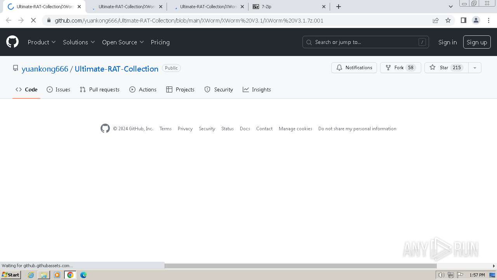497x280 pixels.
Task: Open the Status footer link
Action: tap(228, 129)
